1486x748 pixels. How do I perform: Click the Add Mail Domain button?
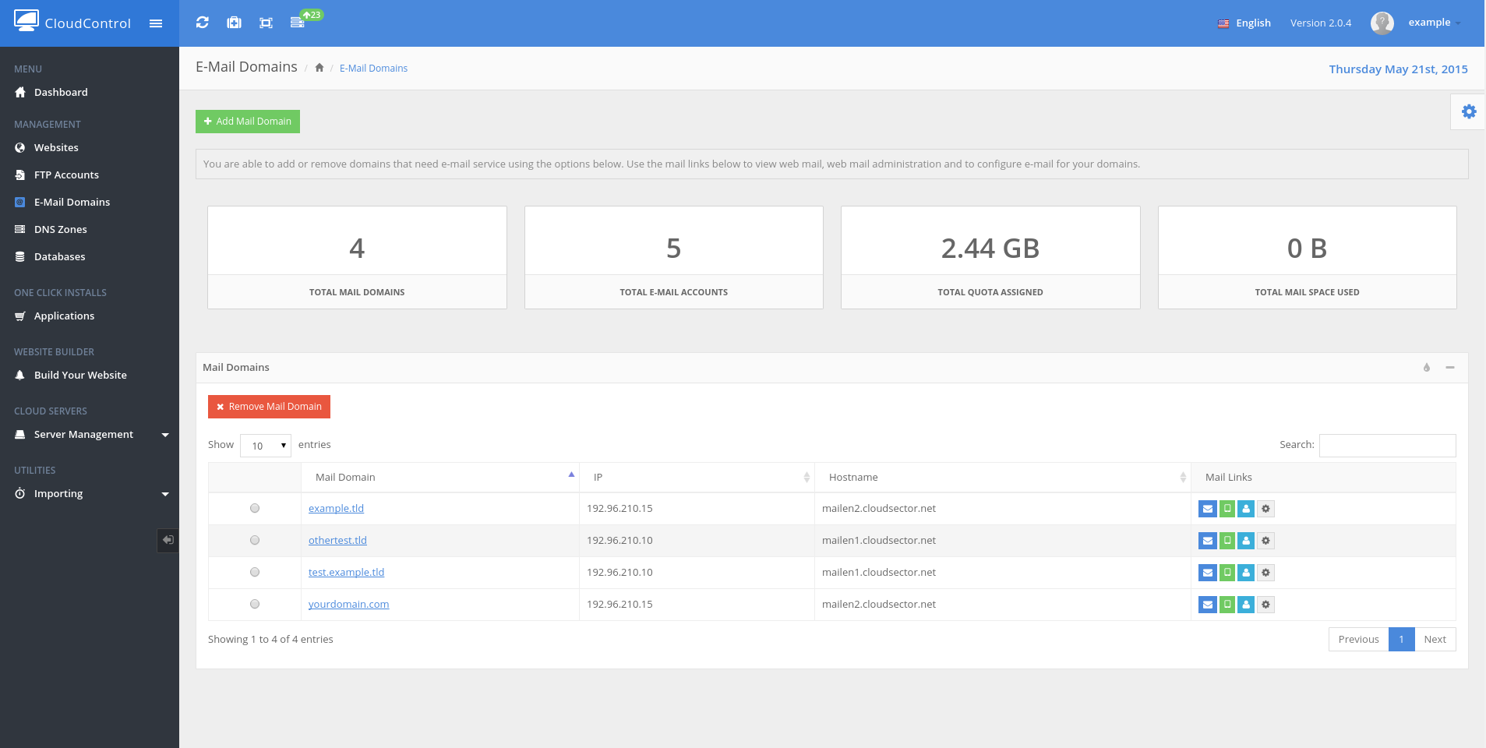[248, 122]
